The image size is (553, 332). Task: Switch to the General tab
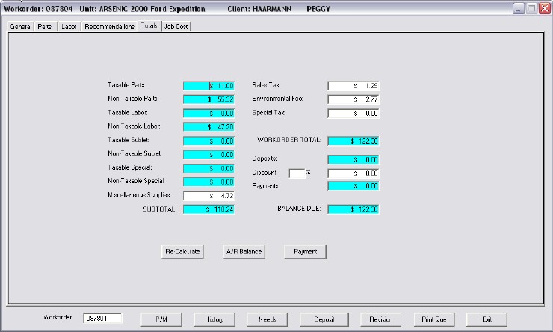pyautogui.click(x=20, y=26)
